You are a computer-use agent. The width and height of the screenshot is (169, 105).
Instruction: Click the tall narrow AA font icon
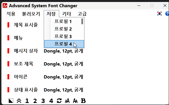67,101
